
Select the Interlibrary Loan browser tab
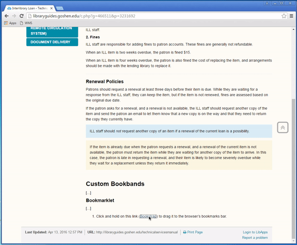[29, 8]
